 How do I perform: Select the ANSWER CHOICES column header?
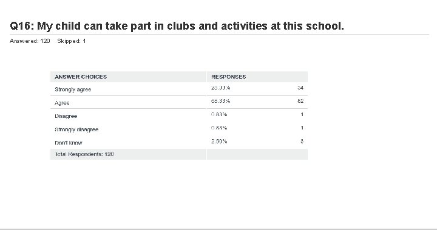[x=81, y=77]
